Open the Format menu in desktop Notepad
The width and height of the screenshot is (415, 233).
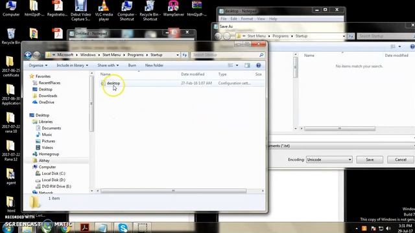tap(246, 19)
